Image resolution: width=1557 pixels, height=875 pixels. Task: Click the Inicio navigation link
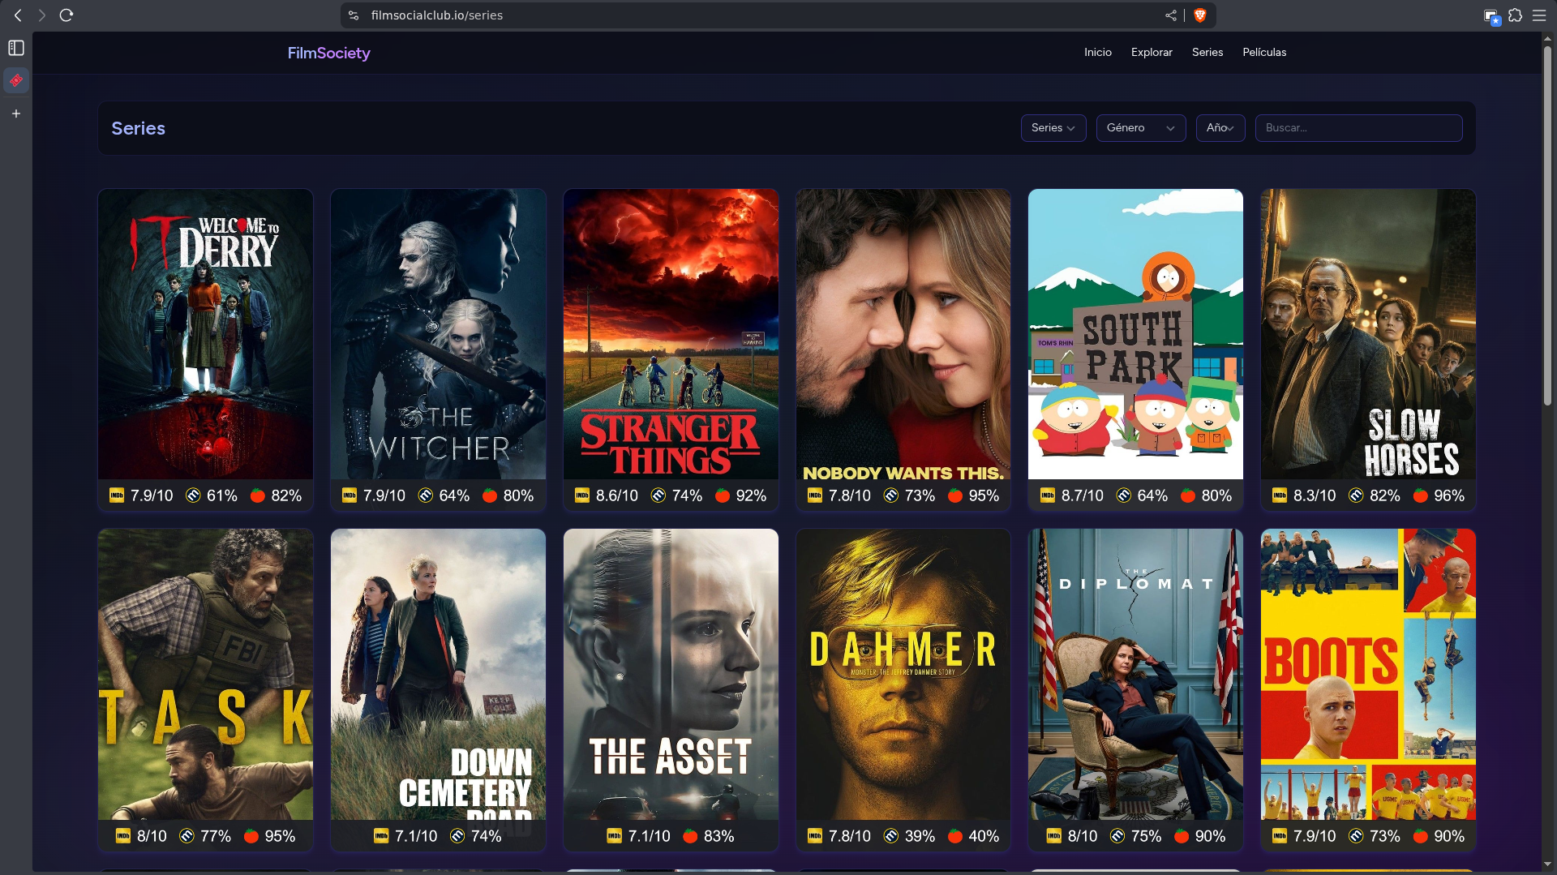(1097, 52)
